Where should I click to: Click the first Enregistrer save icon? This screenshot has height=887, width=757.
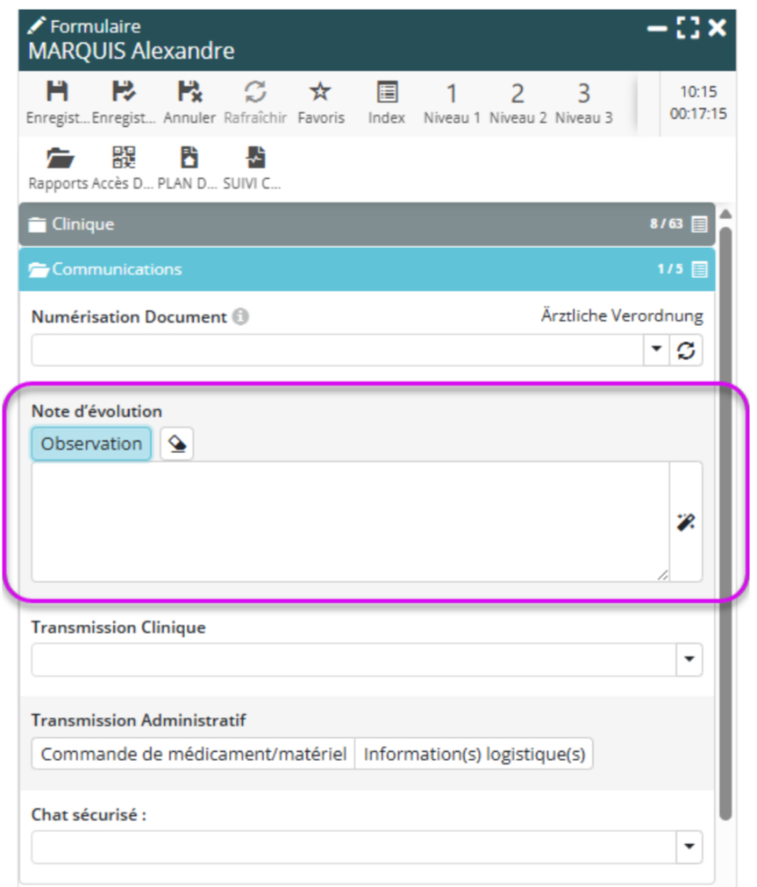(57, 93)
